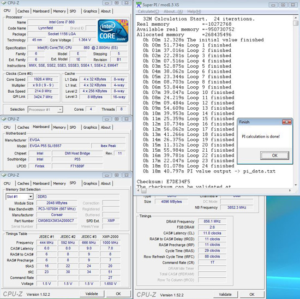This screenshot has height=299, width=300.
Task: Click the Part Number CMG6GX3M3A2000C7 field
Action: click(x=57, y=221)
